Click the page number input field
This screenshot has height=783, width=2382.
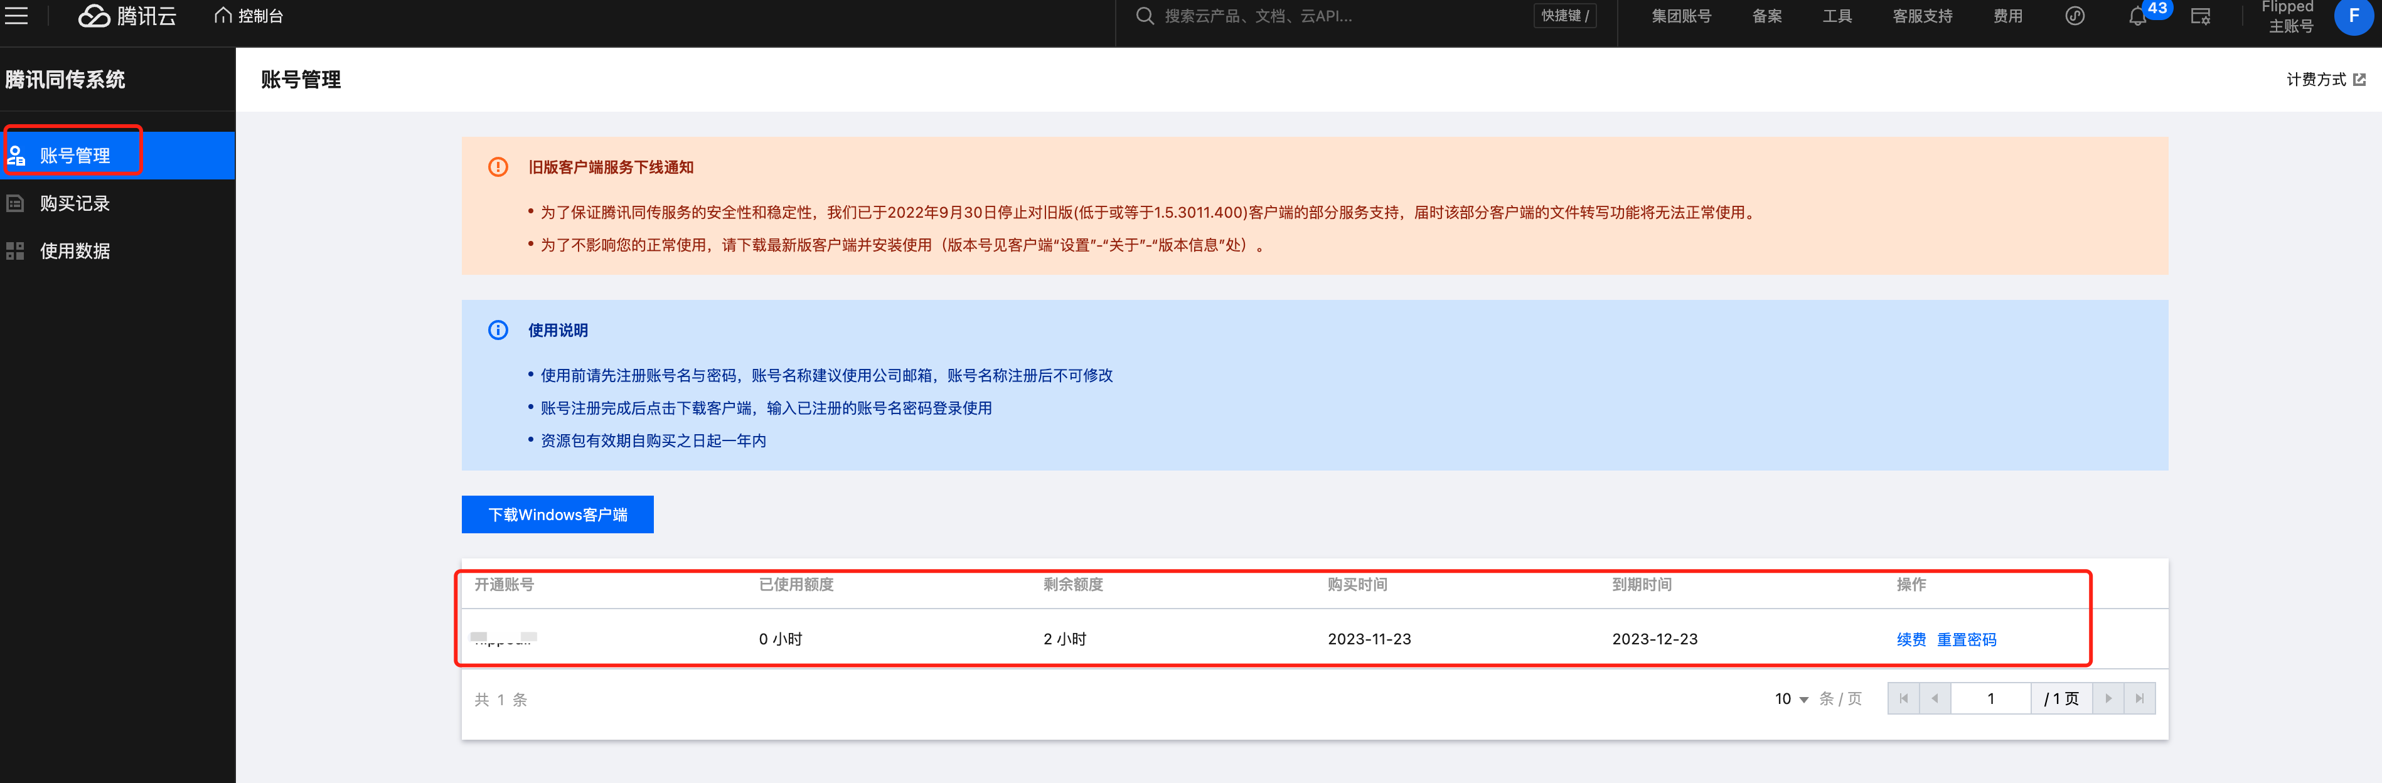click(1990, 699)
